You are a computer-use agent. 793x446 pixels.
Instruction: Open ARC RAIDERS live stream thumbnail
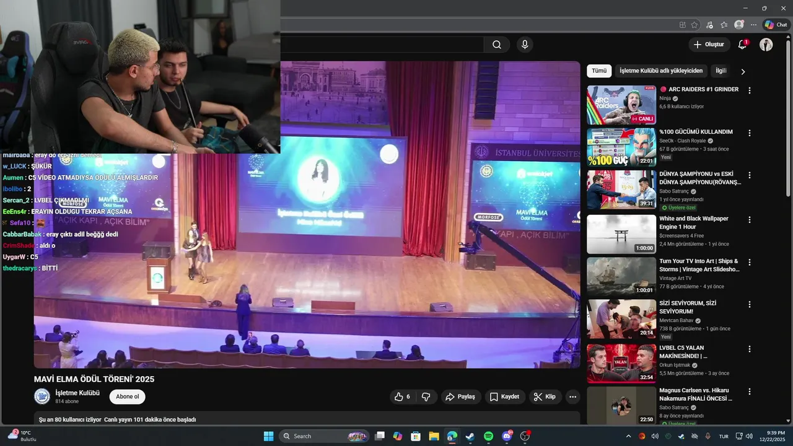pos(621,105)
